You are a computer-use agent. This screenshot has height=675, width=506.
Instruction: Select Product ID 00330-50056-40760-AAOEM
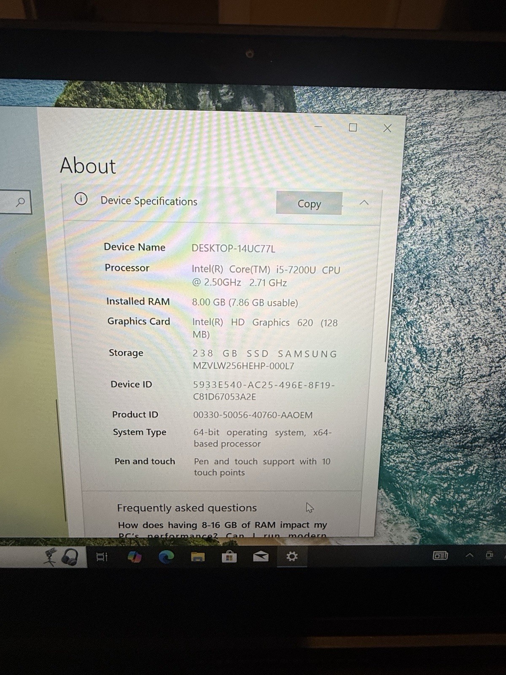(x=253, y=415)
